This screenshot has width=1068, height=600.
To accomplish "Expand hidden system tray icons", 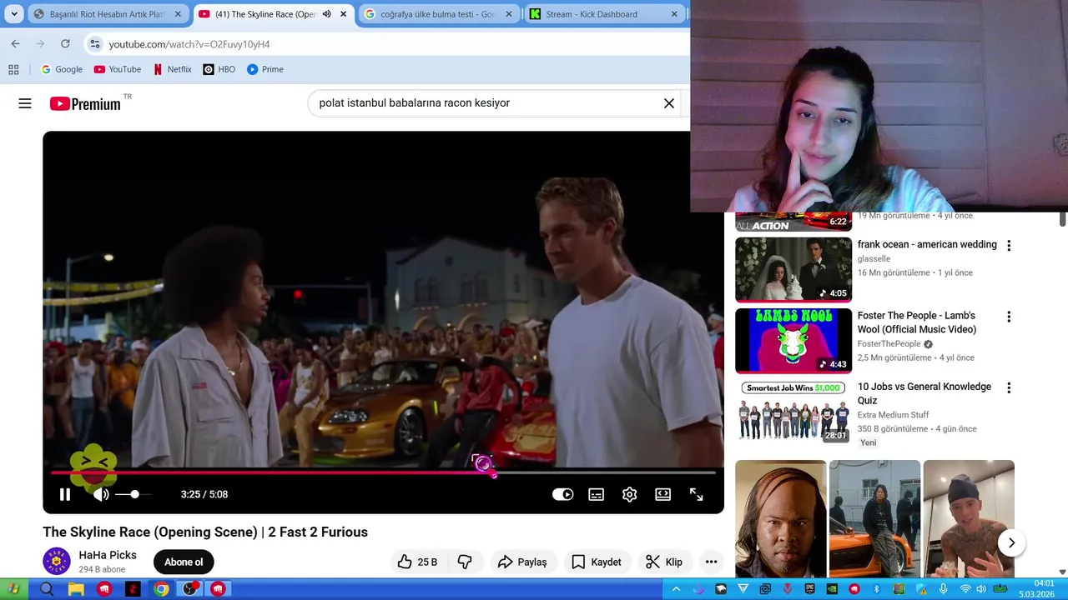I will (x=677, y=589).
